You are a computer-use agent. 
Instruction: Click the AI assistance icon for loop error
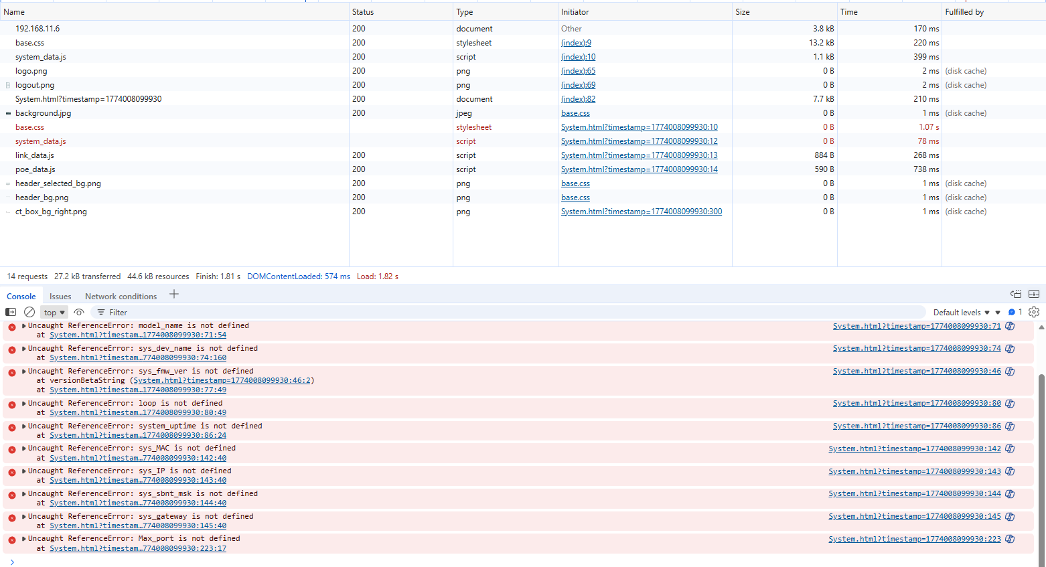coord(1010,404)
